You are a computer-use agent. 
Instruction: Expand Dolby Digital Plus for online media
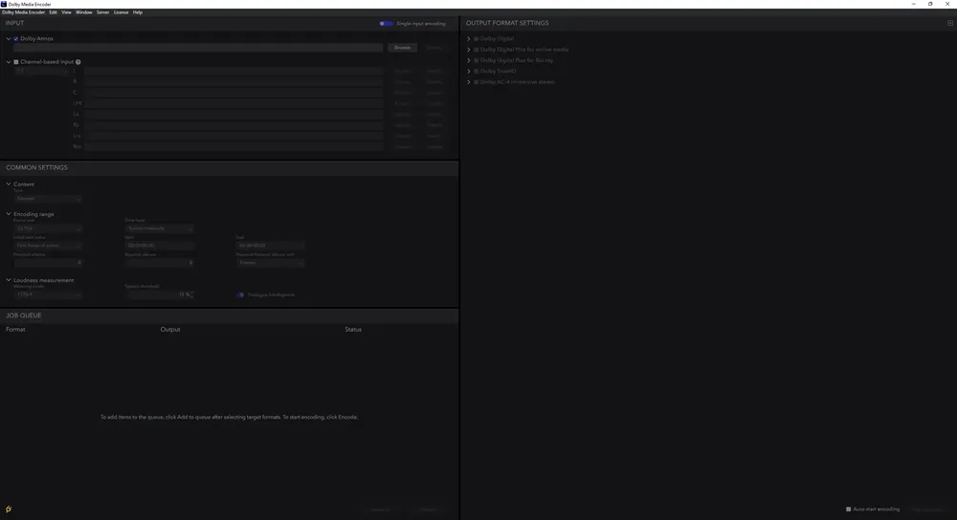coord(469,50)
